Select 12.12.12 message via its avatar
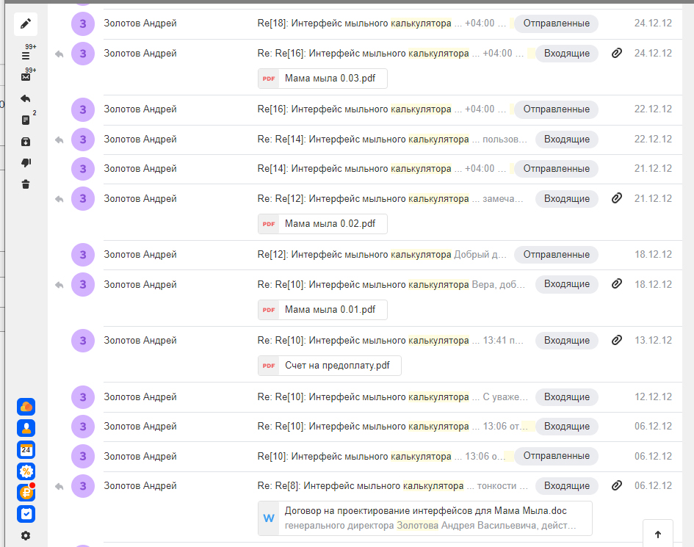The height and width of the screenshot is (547, 694). pos(83,397)
